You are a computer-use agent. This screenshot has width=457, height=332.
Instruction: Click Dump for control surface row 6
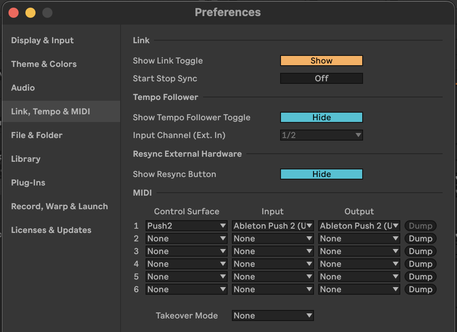pyautogui.click(x=420, y=289)
